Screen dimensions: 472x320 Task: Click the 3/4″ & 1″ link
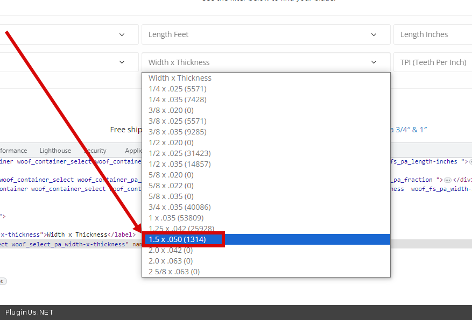pyautogui.click(x=408, y=130)
